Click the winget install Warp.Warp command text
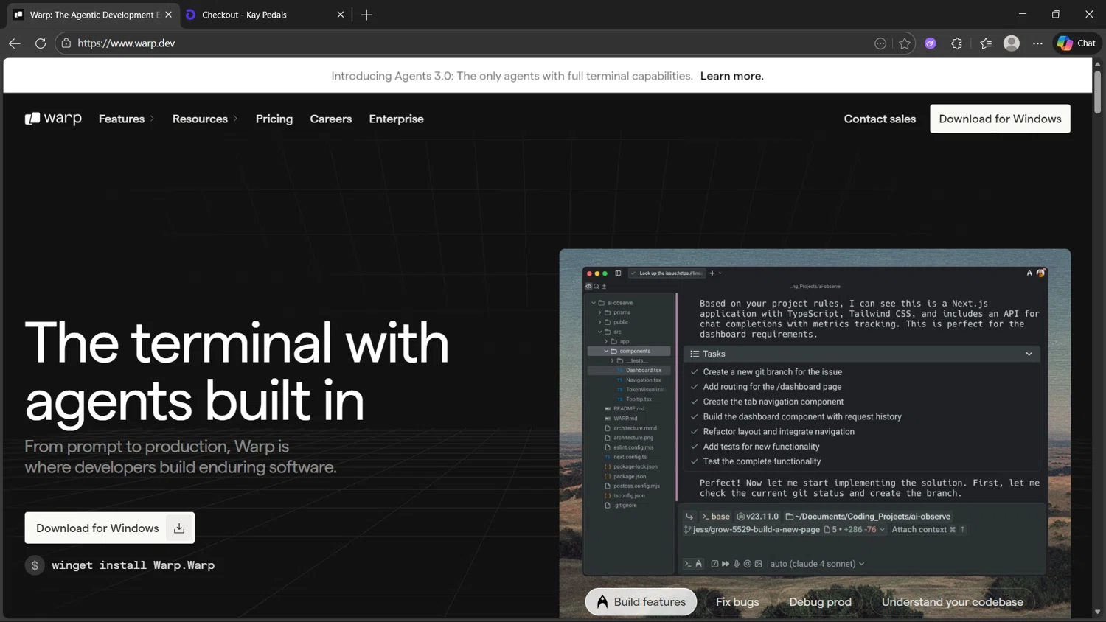1106x622 pixels. click(133, 565)
